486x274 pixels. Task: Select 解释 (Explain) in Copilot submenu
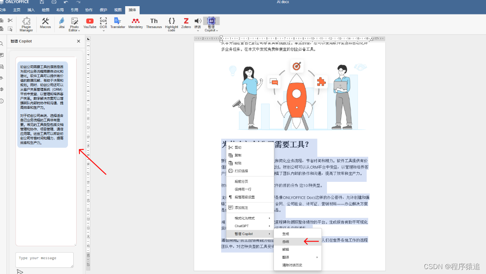point(297,250)
